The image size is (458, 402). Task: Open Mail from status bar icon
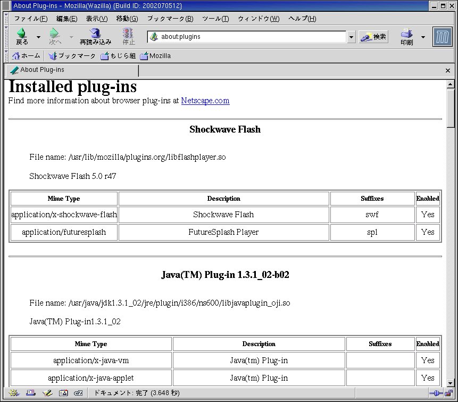(31, 393)
